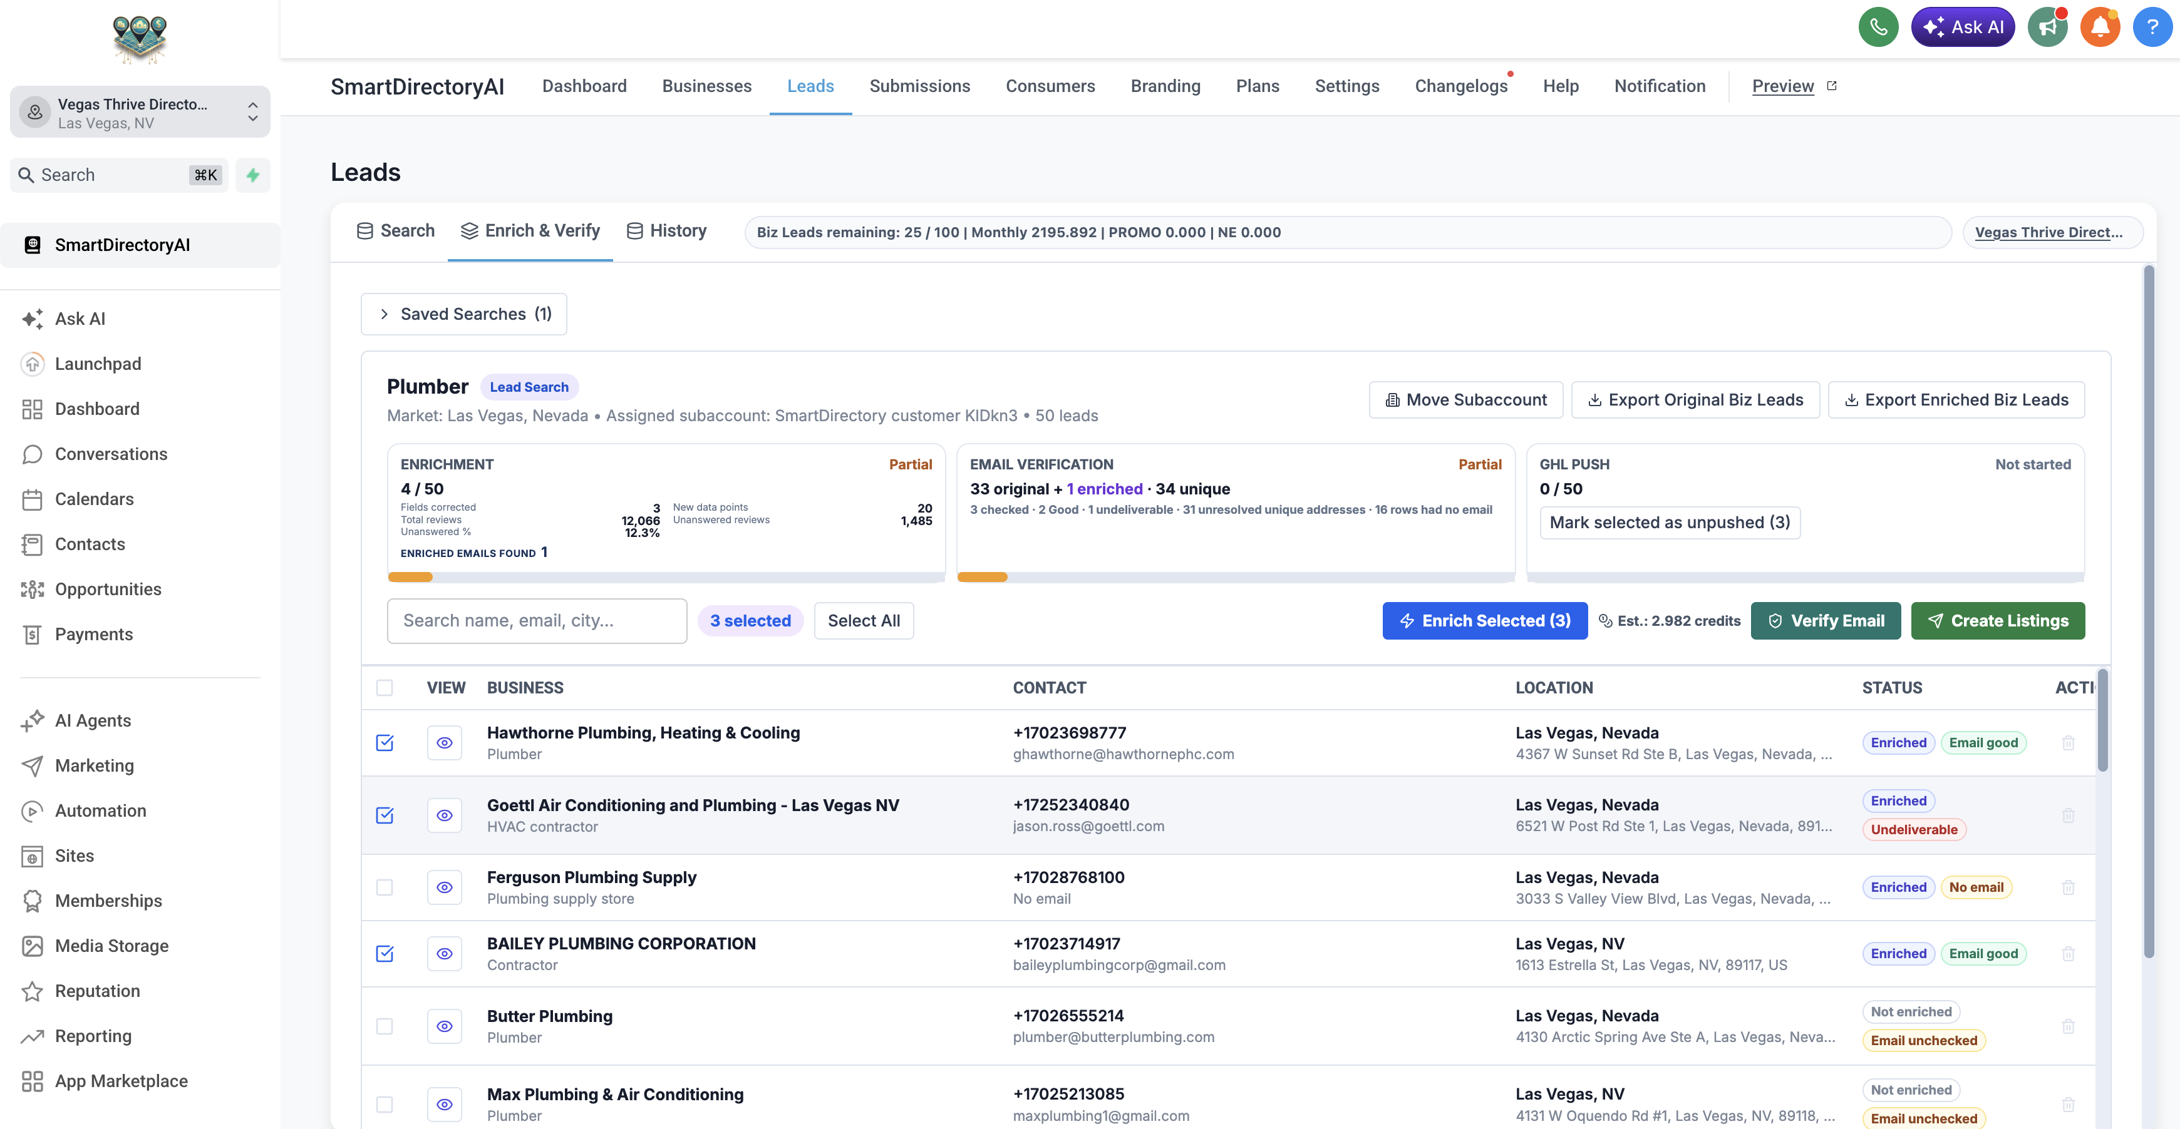2180x1129 pixels.
Task: Click the SmartDirectoryAI map pins logo
Action: coord(140,39)
